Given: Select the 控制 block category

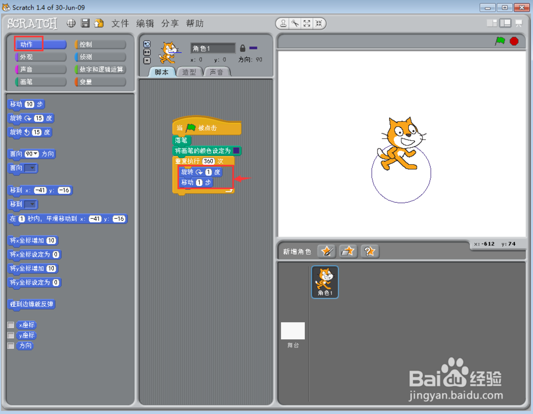Looking at the screenshot, I should [x=100, y=44].
